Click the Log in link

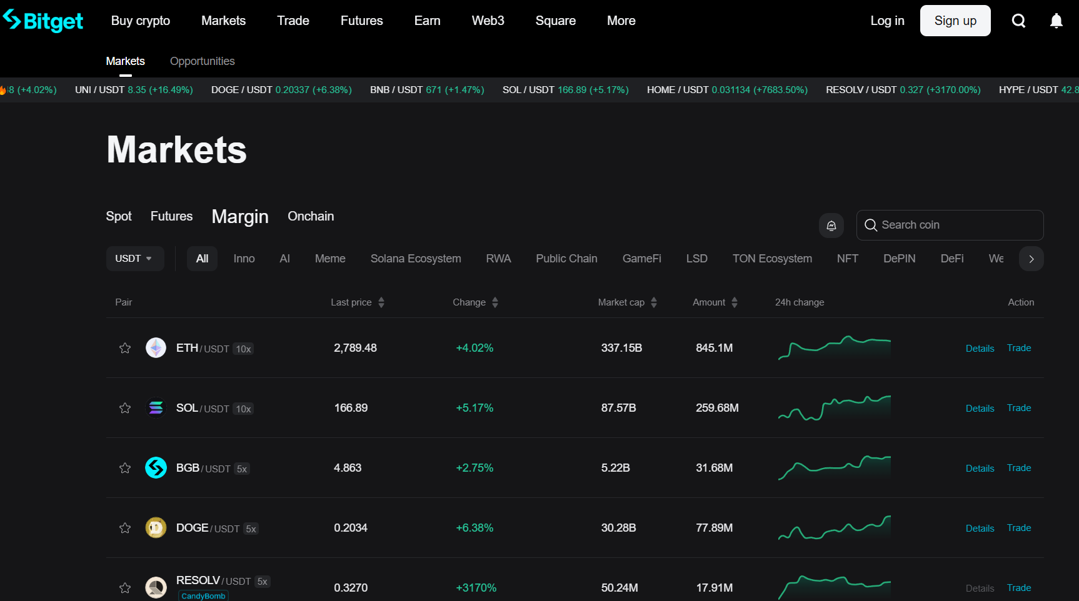tap(888, 21)
